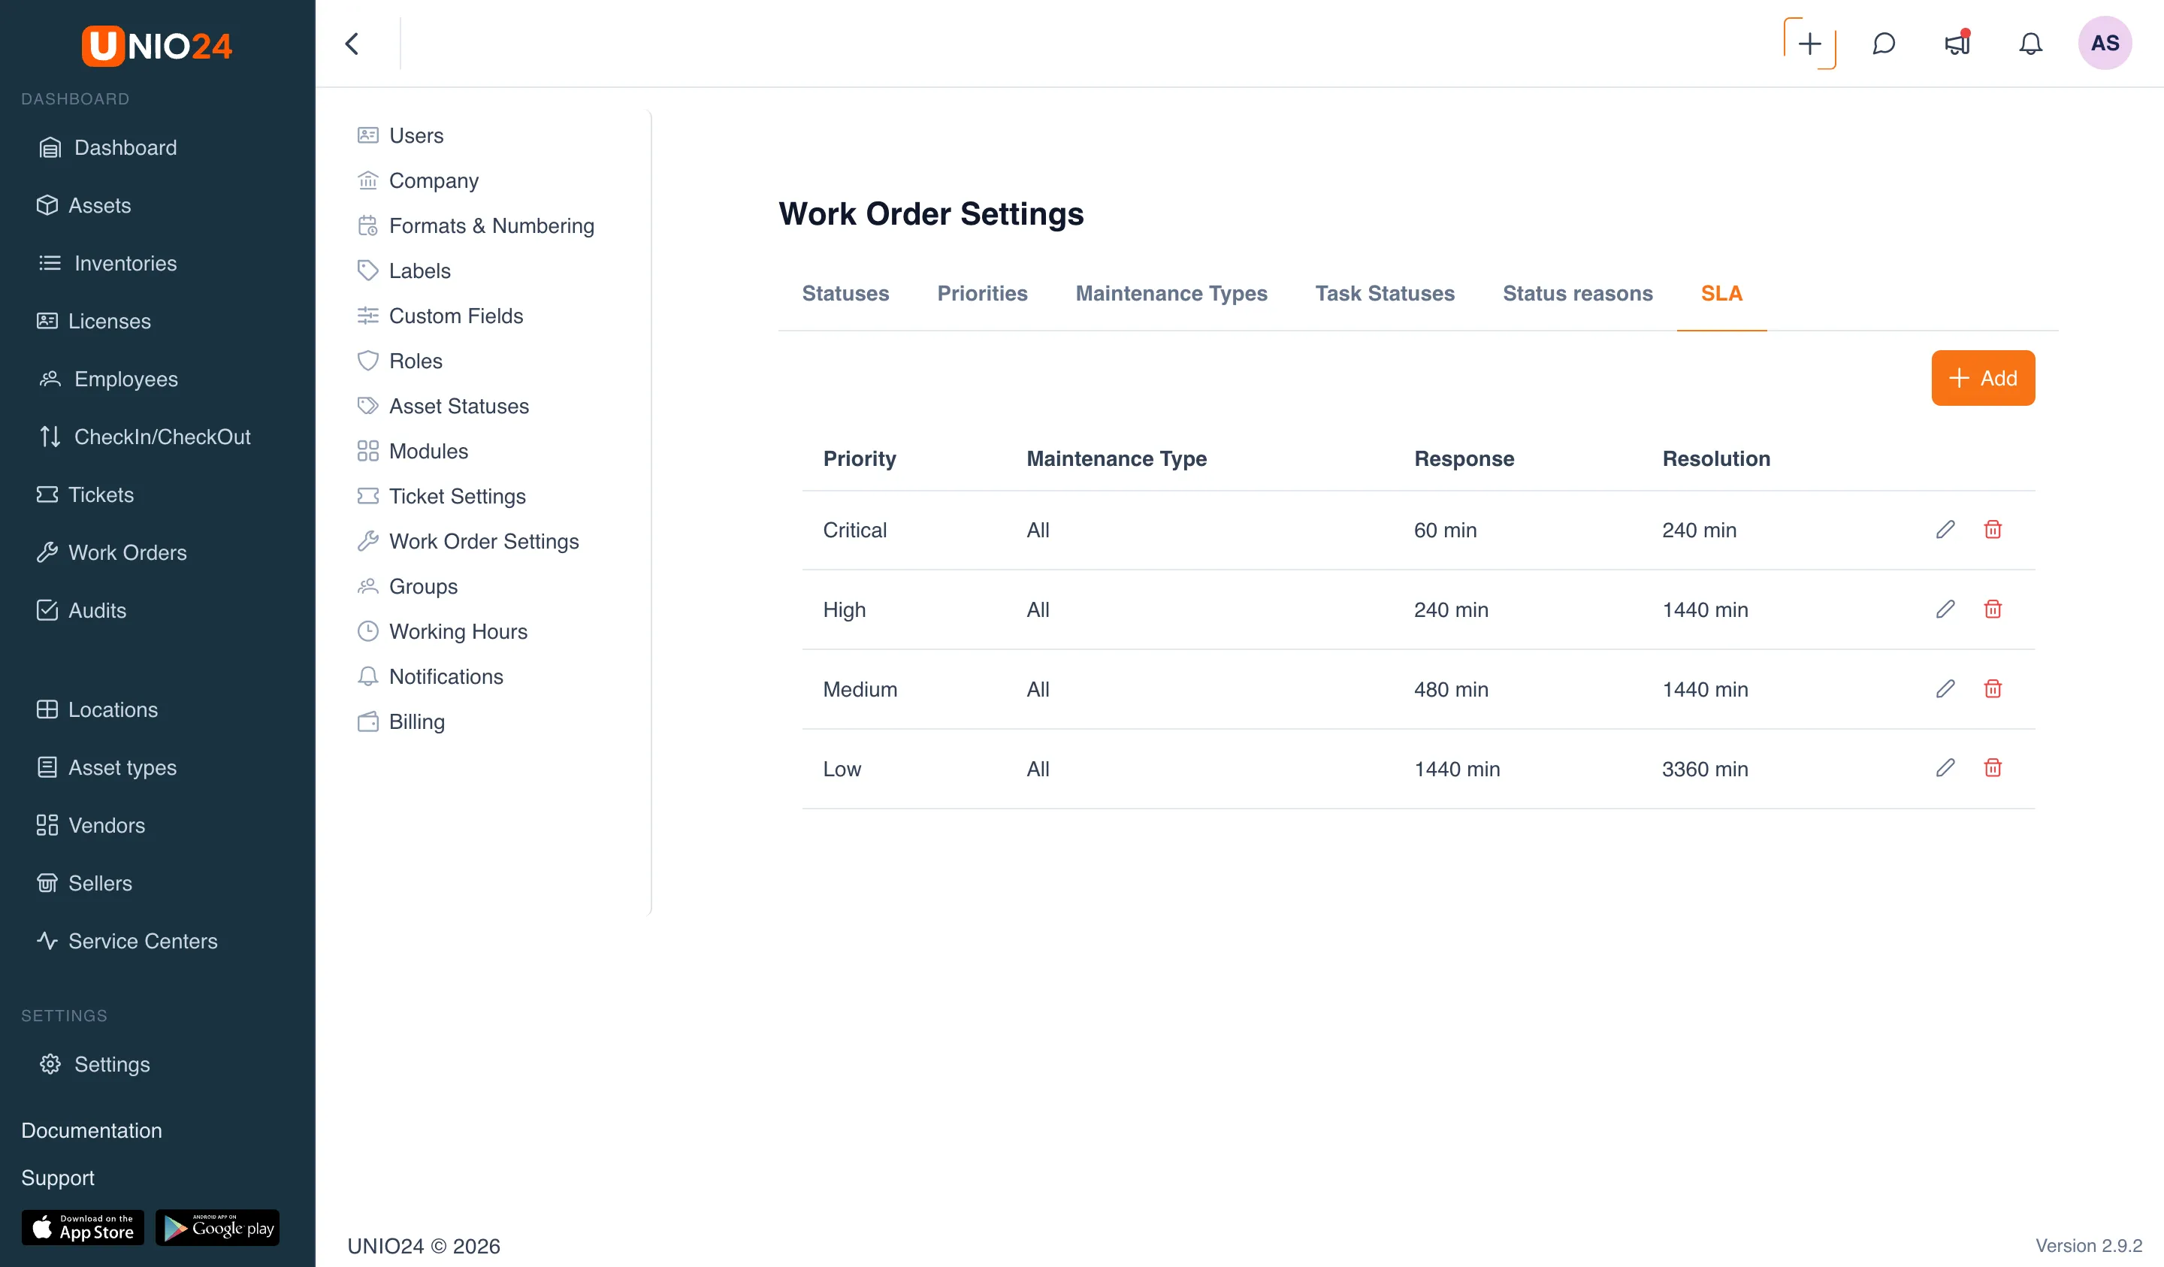
Task: Open the quick add plus icon
Action: click(1809, 44)
